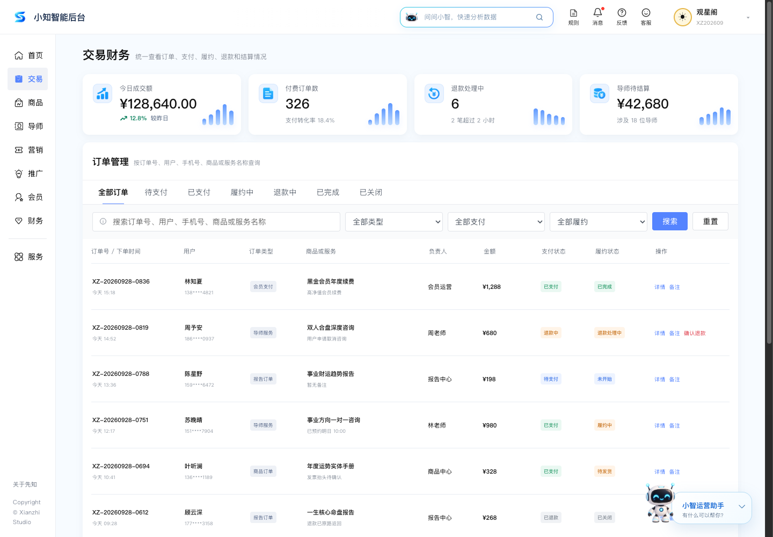Expand the 小智运营助手 chevron
This screenshot has height=537, width=773.
741,506
